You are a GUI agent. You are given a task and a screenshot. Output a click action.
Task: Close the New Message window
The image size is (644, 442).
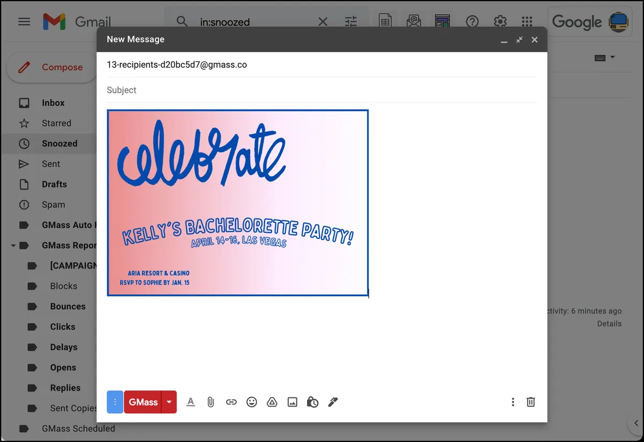point(535,40)
